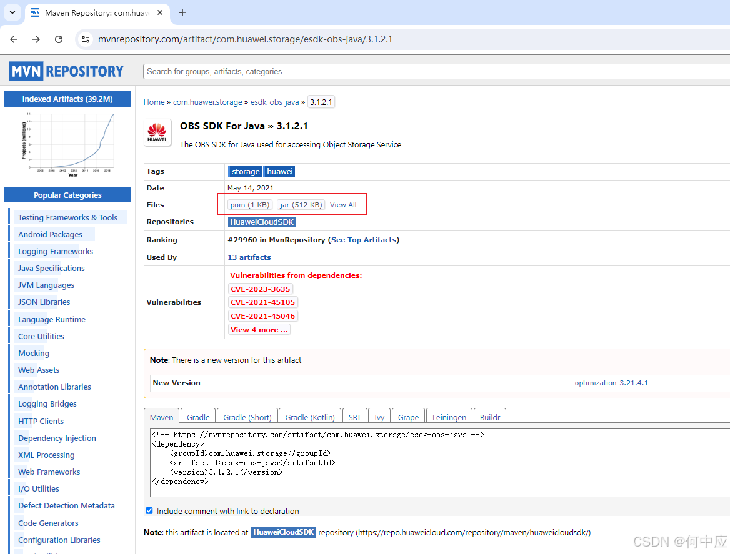Open XML Processing category

click(46, 455)
